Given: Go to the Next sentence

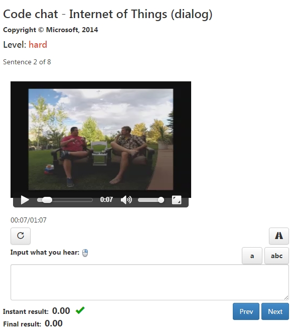Looking at the screenshot, I should click(x=275, y=311).
